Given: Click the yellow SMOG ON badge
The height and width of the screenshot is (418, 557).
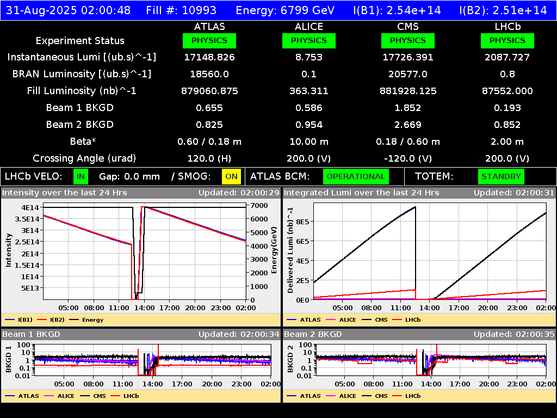Looking at the screenshot, I should (231, 177).
